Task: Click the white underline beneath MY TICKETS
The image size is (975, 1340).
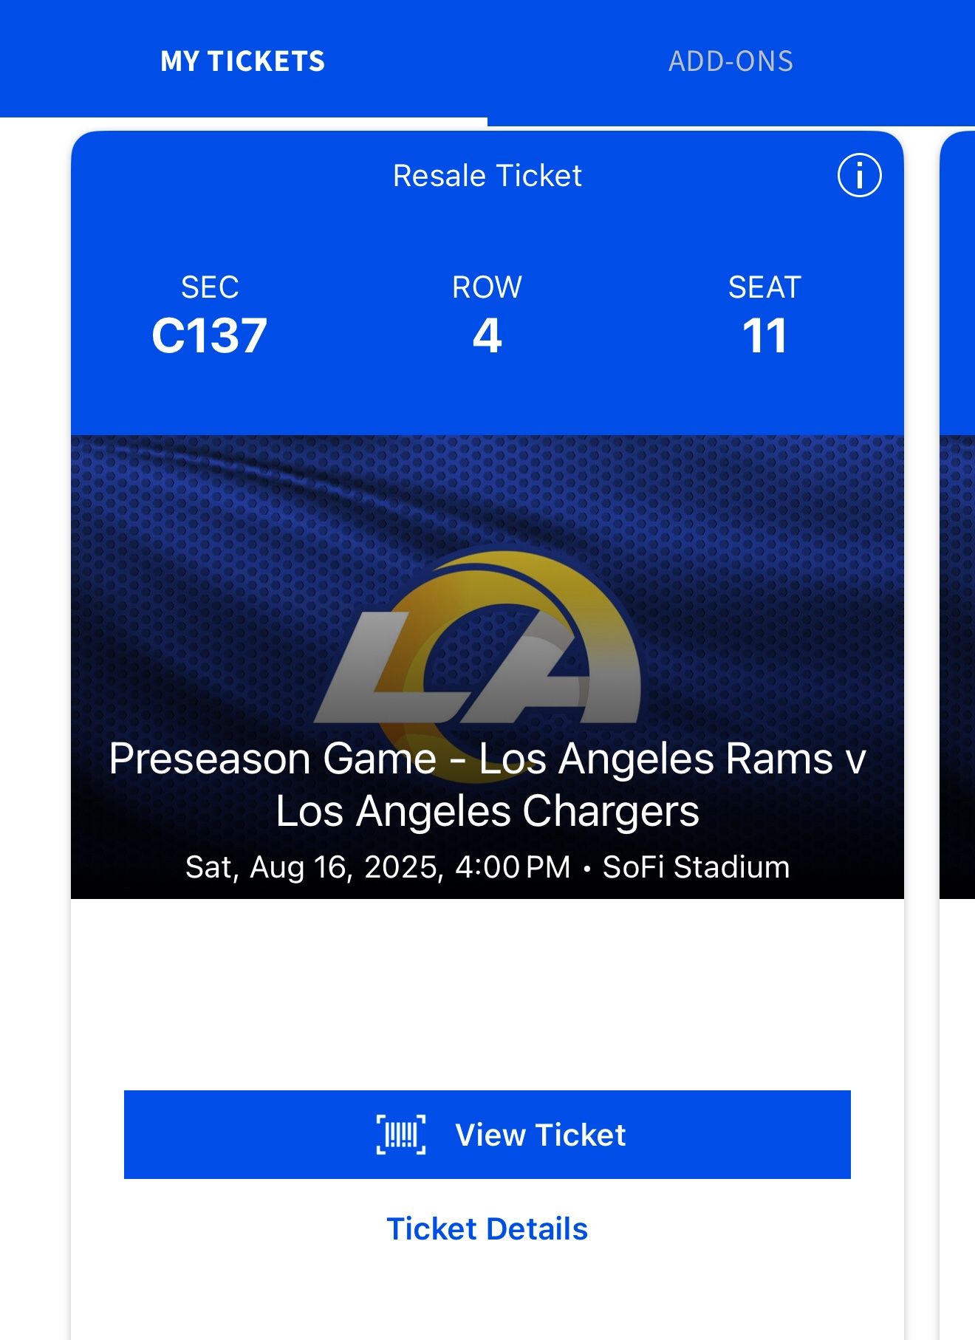Action: tap(244, 122)
